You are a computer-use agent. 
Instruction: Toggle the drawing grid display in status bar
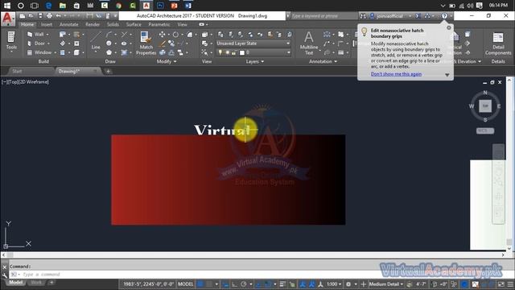point(200,284)
